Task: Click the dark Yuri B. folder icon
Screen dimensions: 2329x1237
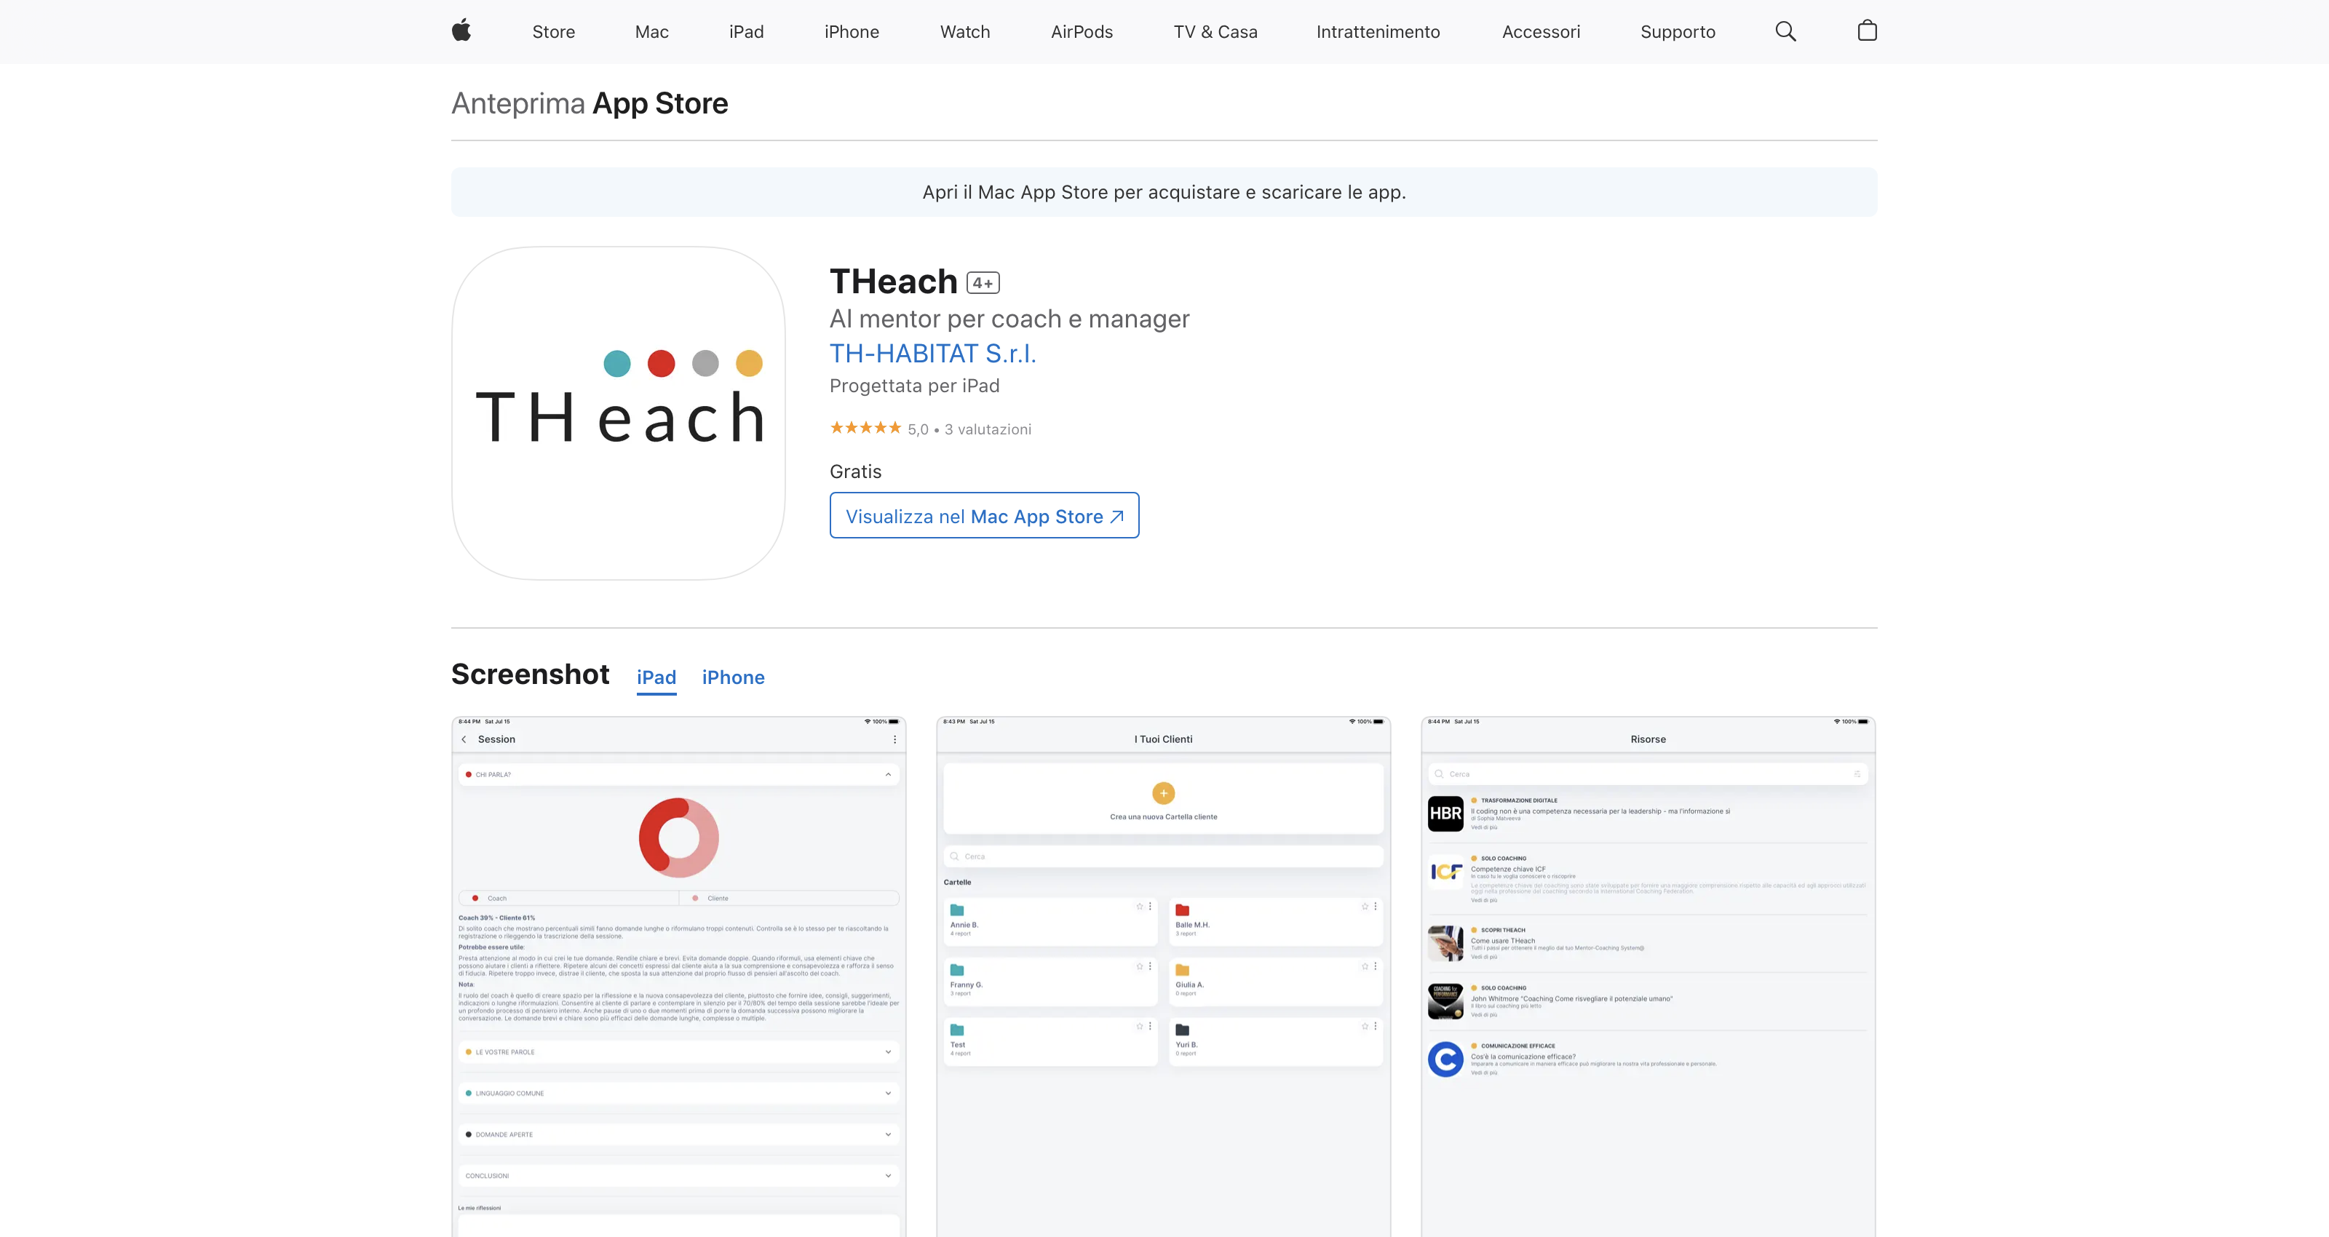Action: pyautogui.click(x=1182, y=1030)
